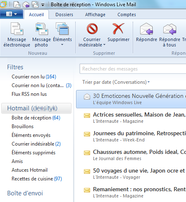
Task: Click the Windows Live Mail app icon in title bar
Action: [3, 4]
